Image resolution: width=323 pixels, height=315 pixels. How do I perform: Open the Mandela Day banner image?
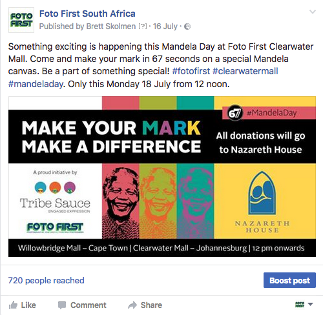162,176
